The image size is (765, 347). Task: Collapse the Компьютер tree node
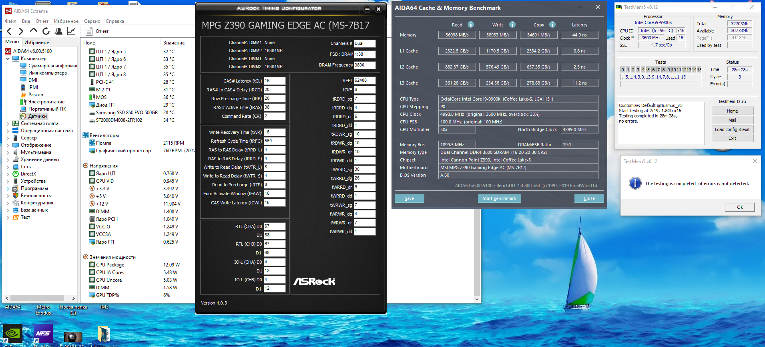click(8, 59)
